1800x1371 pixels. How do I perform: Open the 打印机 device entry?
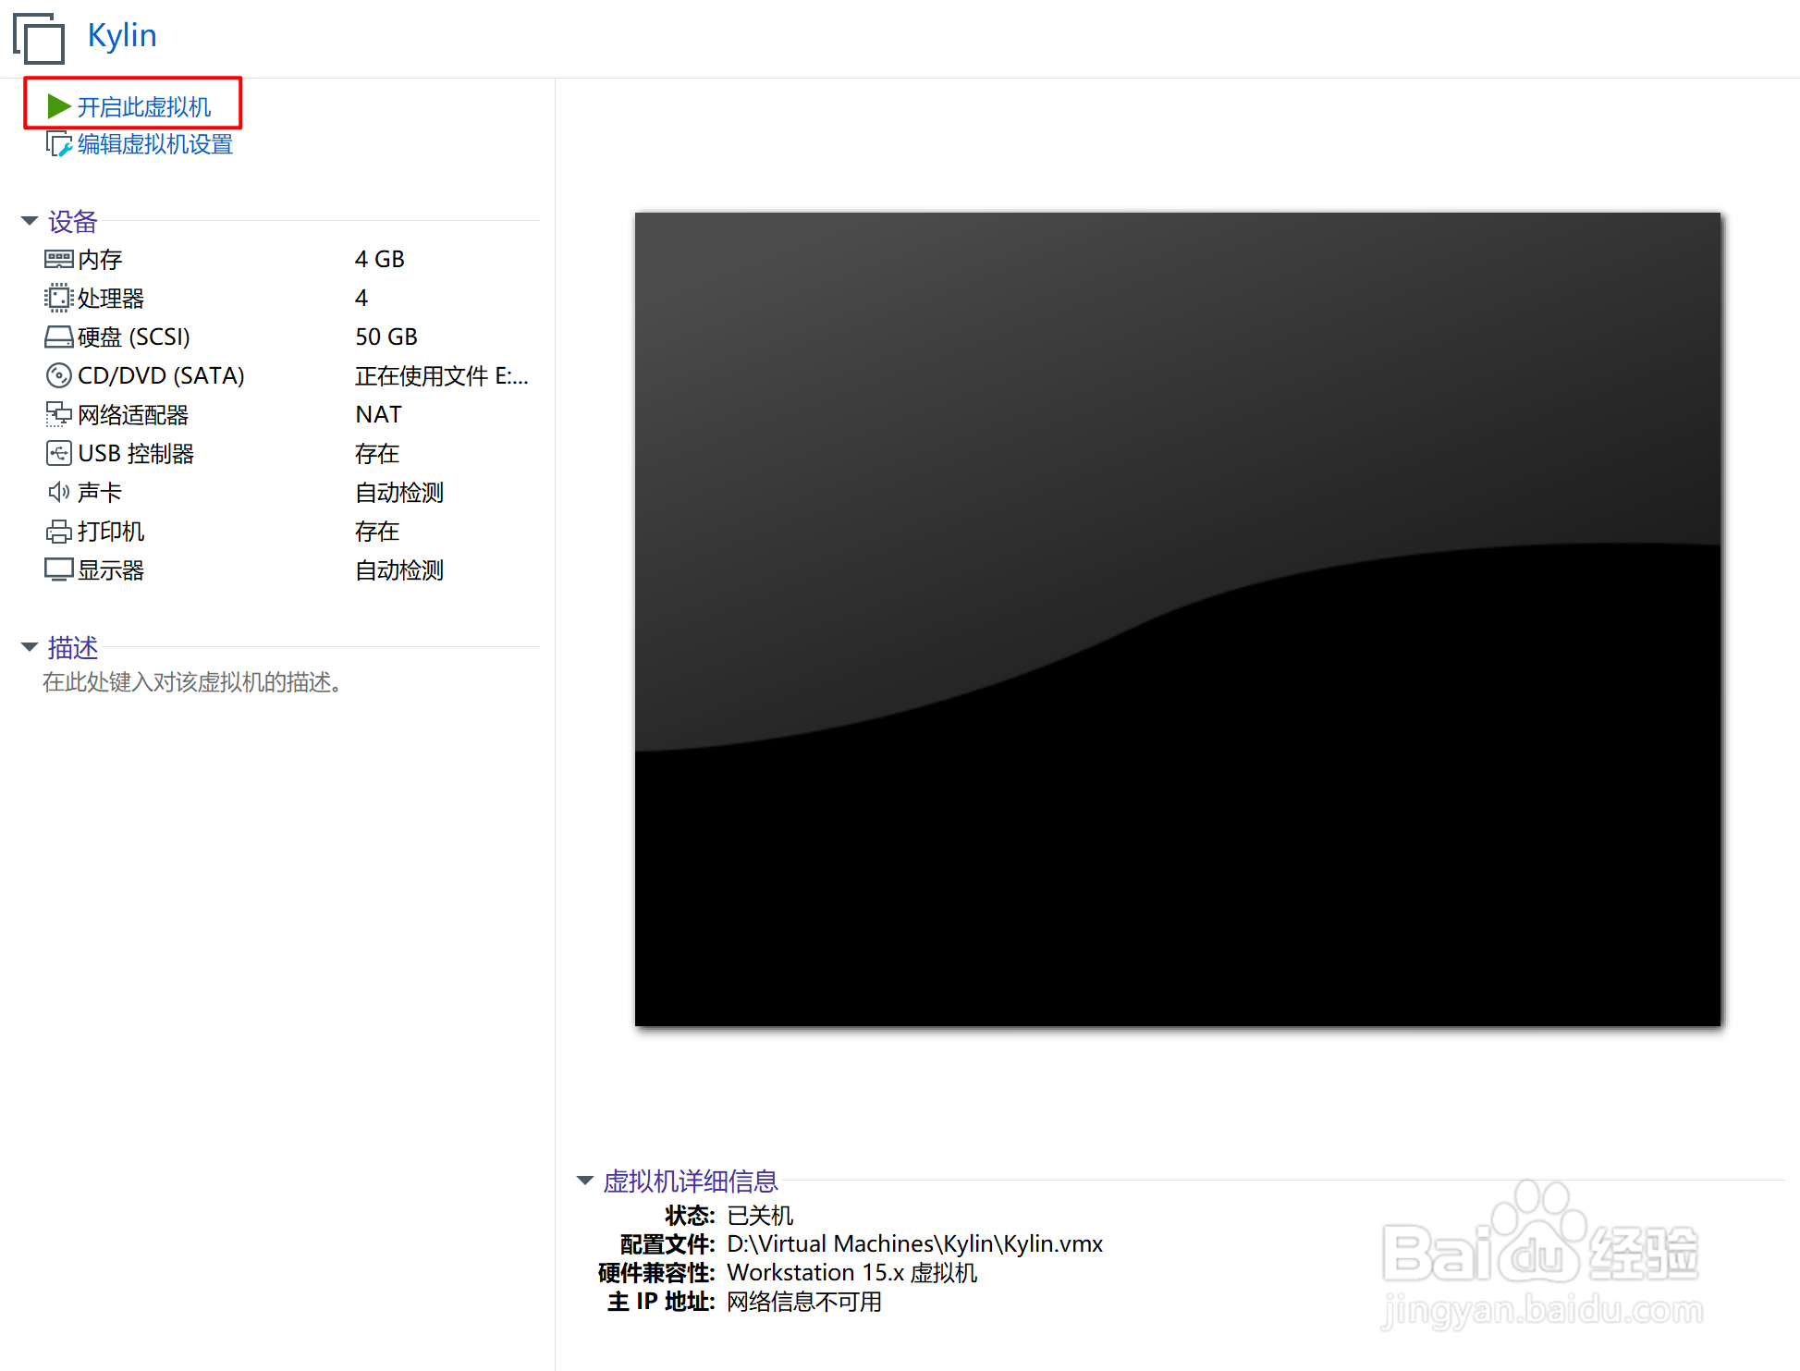click(111, 532)
